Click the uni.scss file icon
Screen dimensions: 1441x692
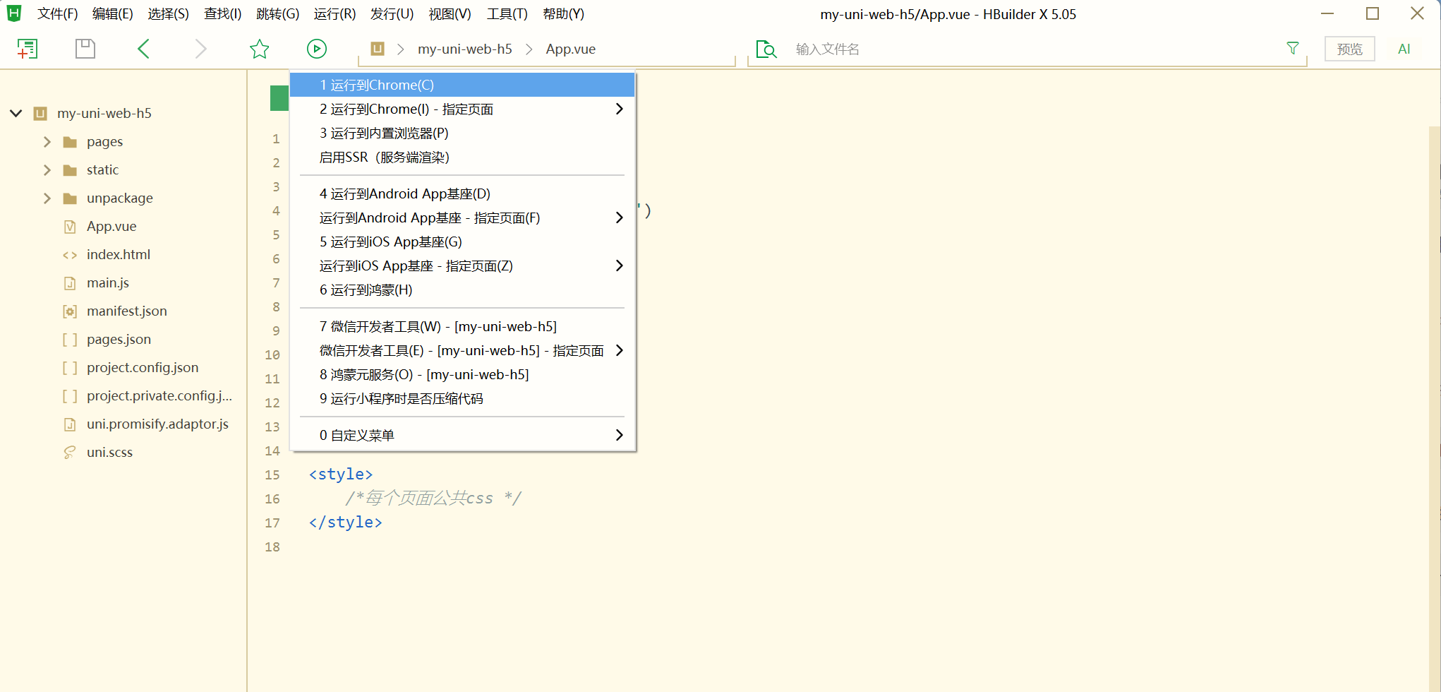coord(70,453)
